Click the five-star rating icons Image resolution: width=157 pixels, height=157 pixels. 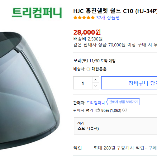(x=84, y=18)
